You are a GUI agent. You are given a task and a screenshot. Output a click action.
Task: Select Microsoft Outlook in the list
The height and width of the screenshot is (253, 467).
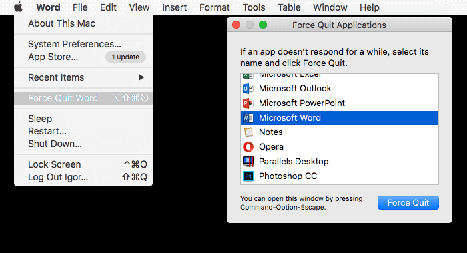click(340, 89)
